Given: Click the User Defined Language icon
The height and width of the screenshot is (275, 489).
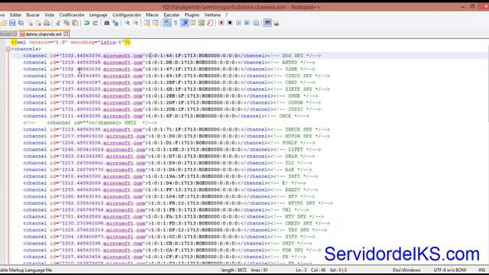Looking at the screenshot, I should pos(193,23).
